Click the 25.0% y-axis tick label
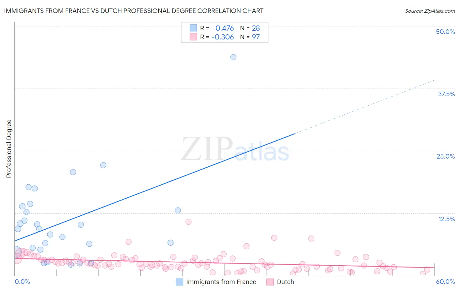 [x=446, y=156]
